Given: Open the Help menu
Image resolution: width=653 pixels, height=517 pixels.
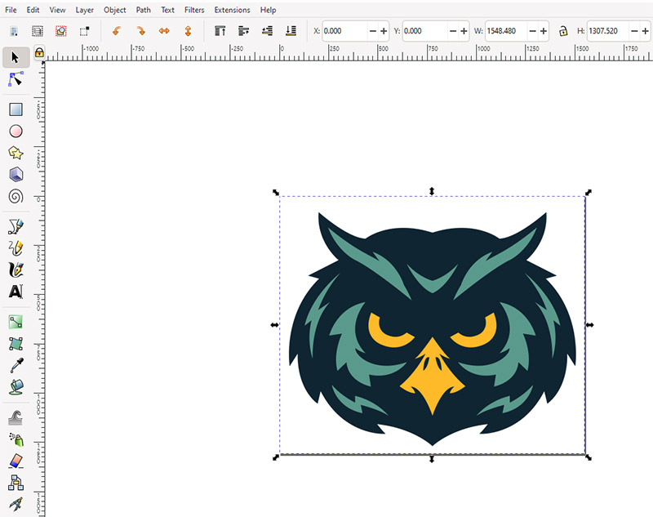Looking at the screenshot, I should 269,10.
